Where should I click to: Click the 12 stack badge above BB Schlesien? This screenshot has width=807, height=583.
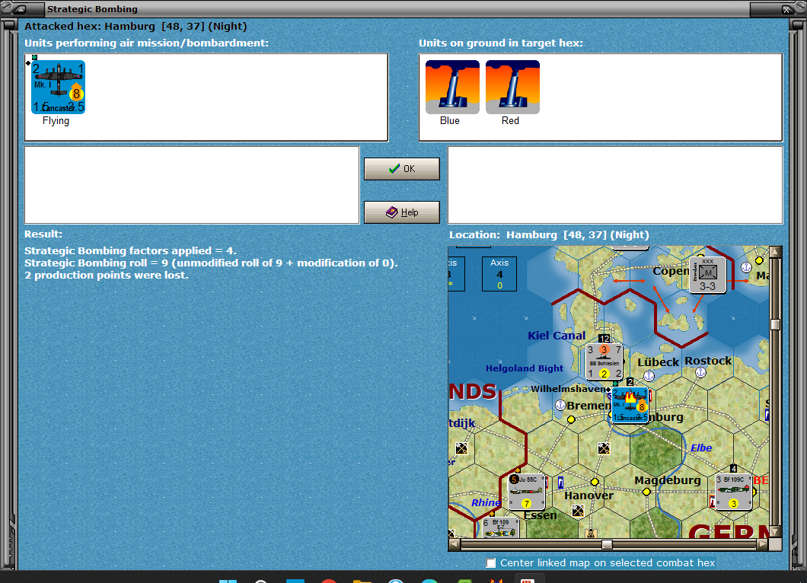[604, 339]
